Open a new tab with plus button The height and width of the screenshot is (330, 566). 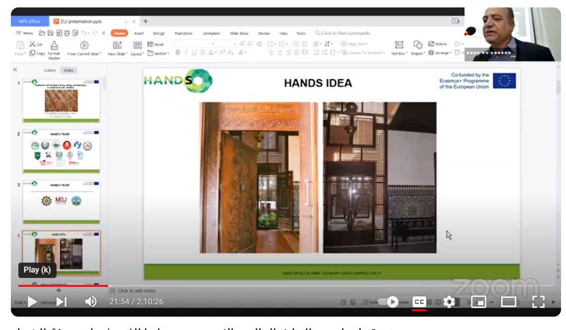coord(145,21)
